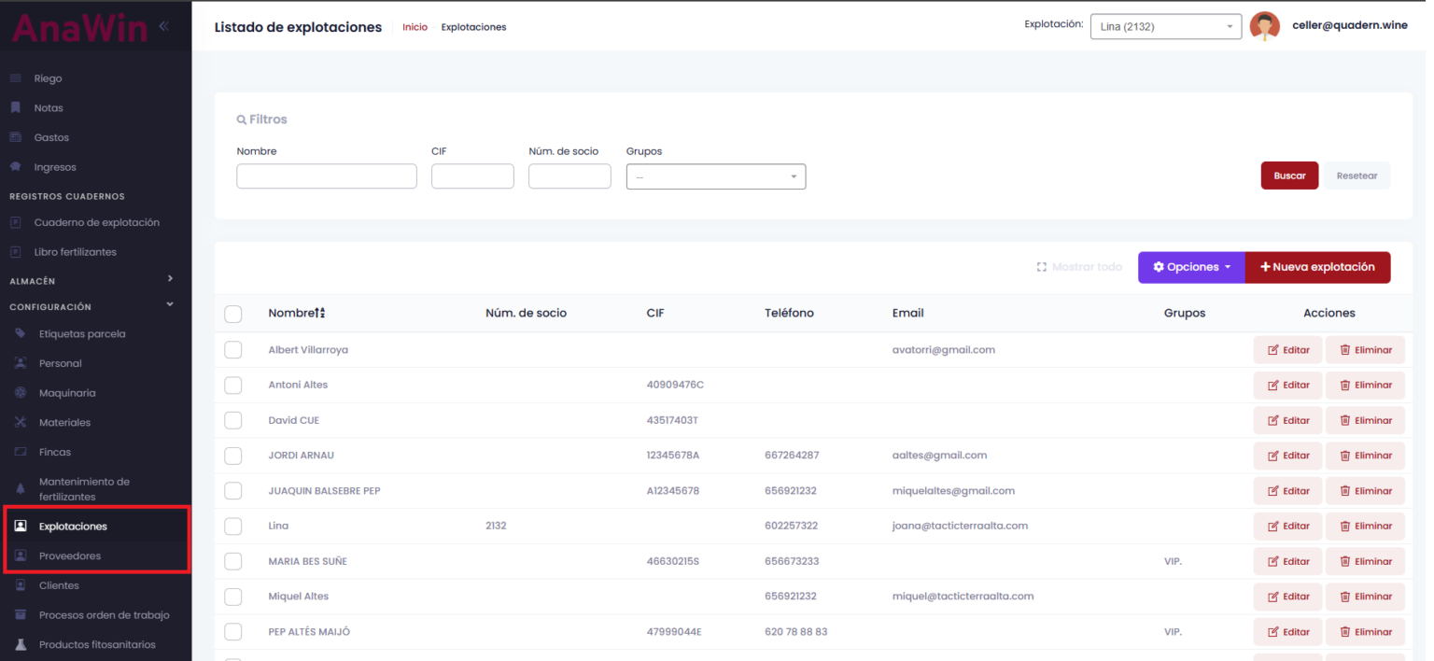Image resolution: width=1434 pixels, height=661 pixels.
Task: Click the user avatar picture
Action: 1264,26
